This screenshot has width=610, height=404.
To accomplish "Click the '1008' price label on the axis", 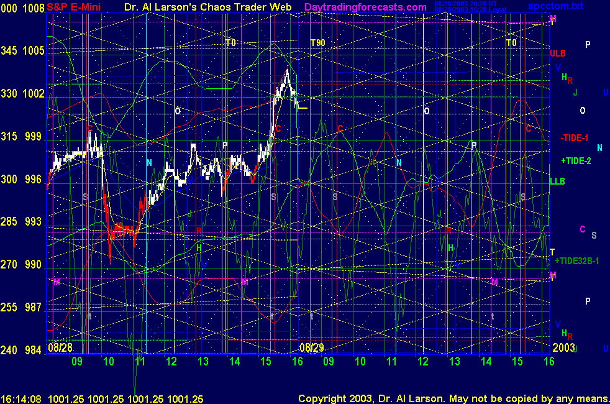I will (34, 8).
